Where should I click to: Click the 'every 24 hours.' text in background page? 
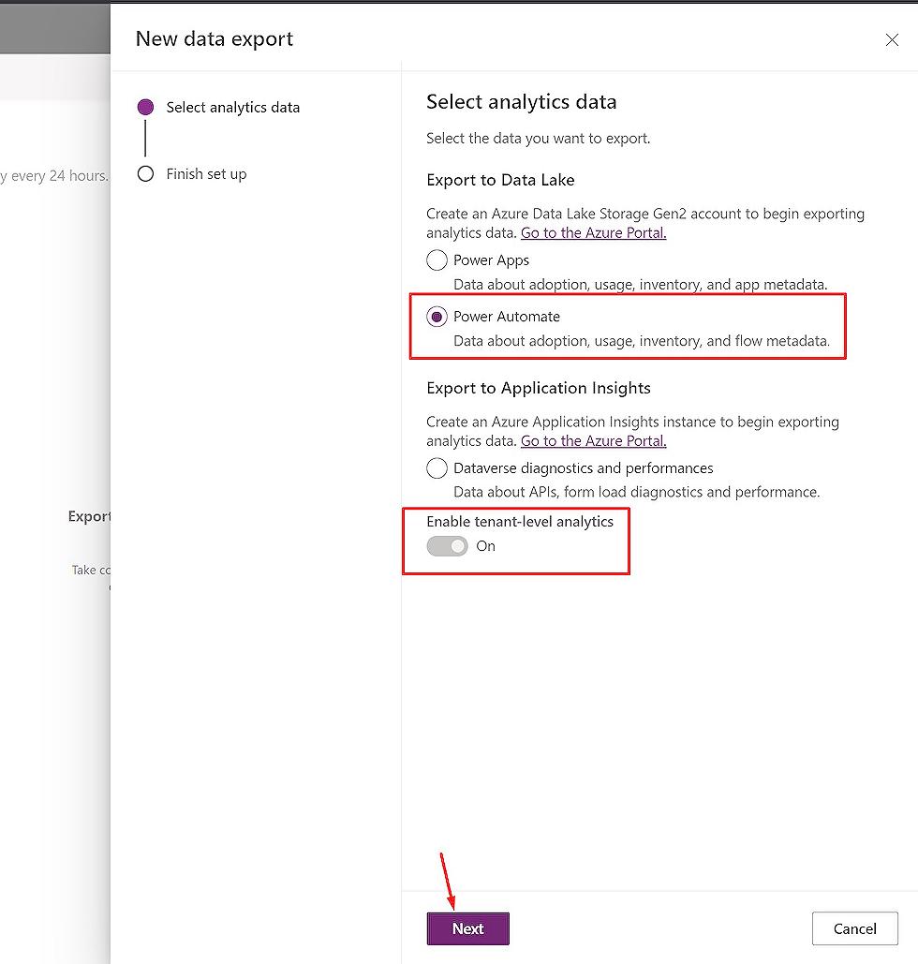coord(60,176)
